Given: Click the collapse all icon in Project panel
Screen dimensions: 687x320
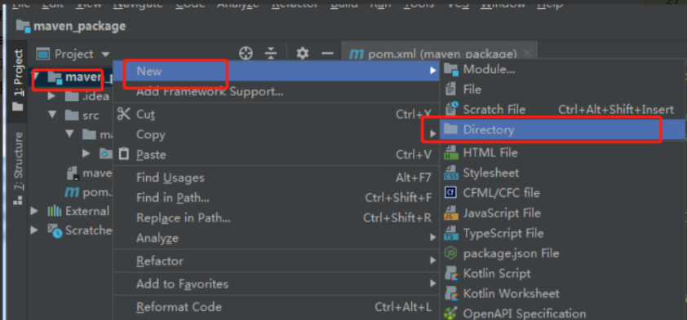Looking at the screenshot, I should [271, 54].
